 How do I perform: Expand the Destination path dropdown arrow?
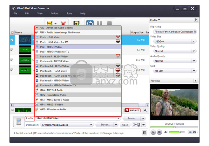(91, 125)
